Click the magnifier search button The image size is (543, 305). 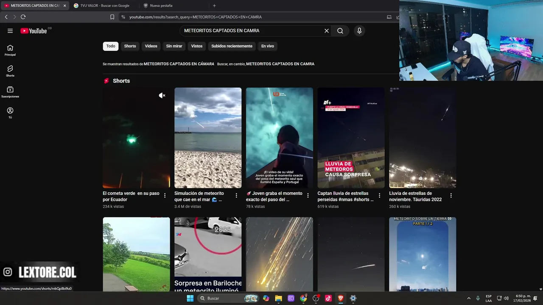pyautogui.click(x=340, y=30)
